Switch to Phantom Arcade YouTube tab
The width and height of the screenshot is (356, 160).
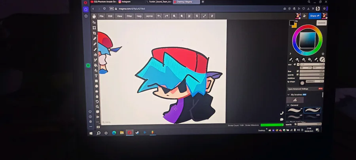103,2
